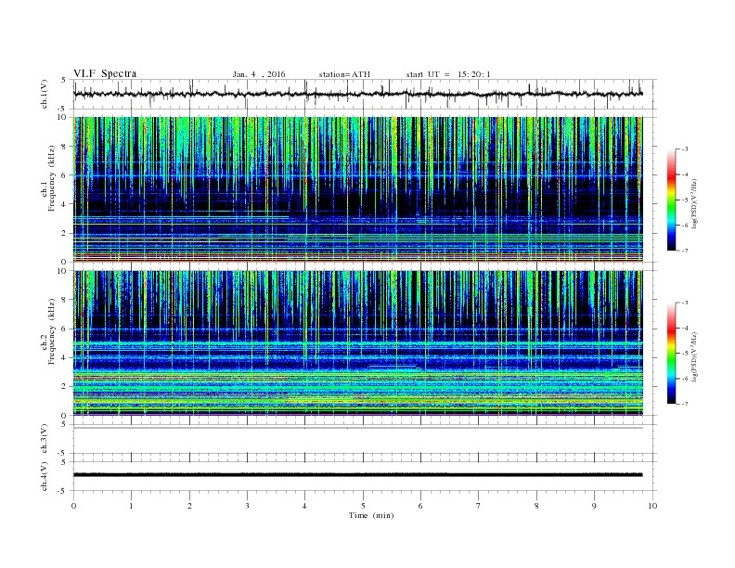Screen dimensions: 735x568
Task: Click the "-7" tick on ch.1 colorbar
Action: pos(685,251)
